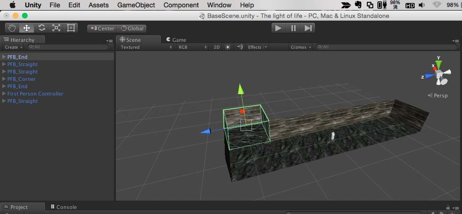462x214 pixels.
Task: Switch to the Console tab
Action: (63, 207)
